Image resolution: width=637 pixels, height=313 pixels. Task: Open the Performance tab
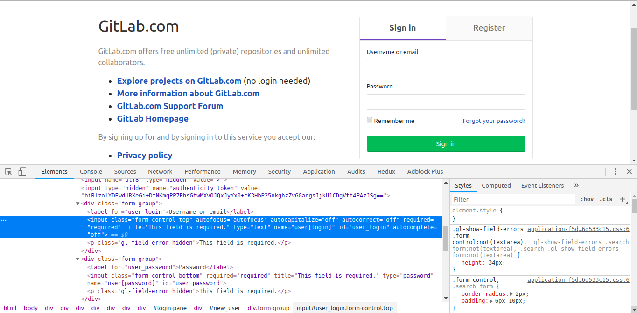point(203,172)
